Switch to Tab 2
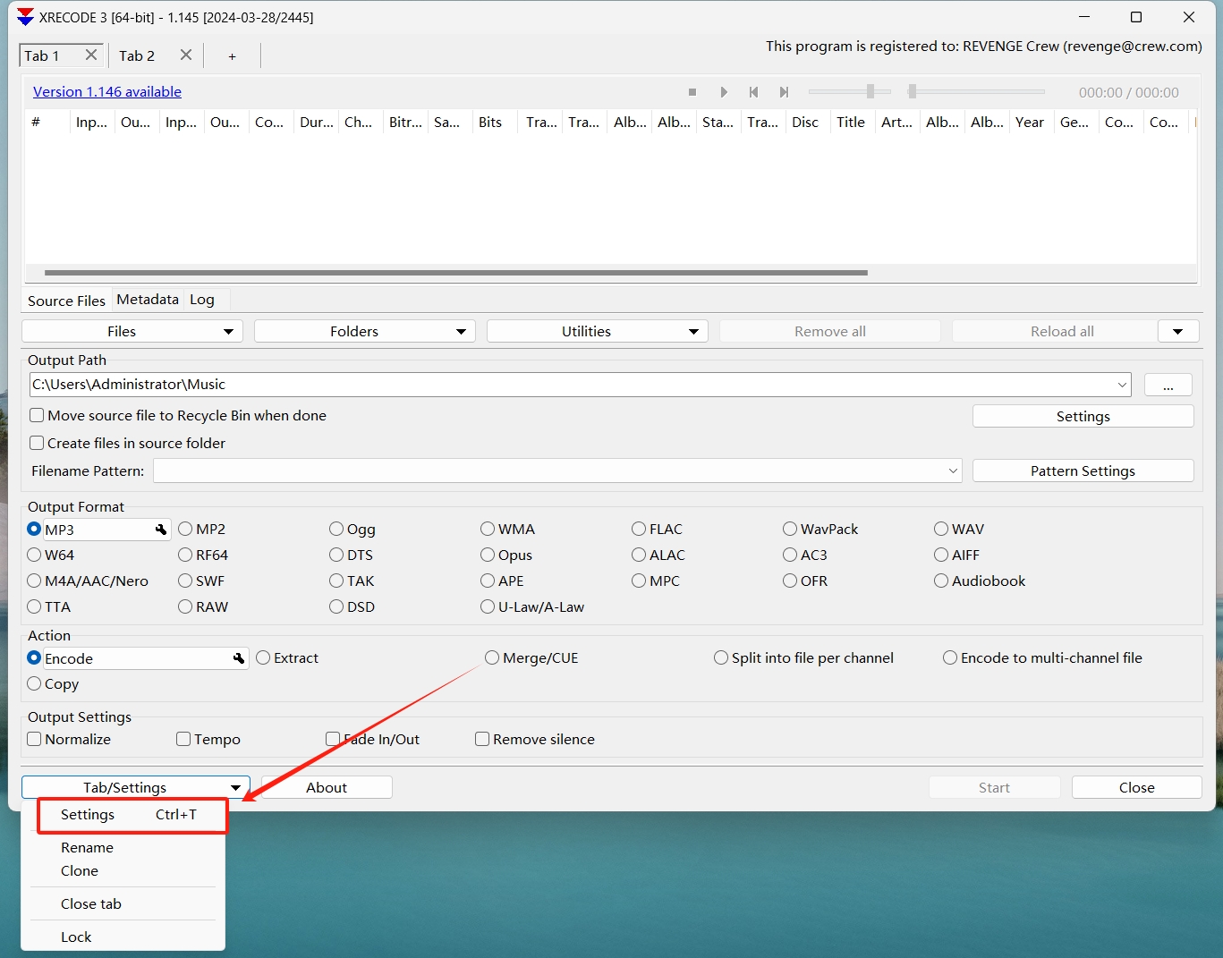The width and height of the screenshot is (1223, 958). [x=137, y=55]
